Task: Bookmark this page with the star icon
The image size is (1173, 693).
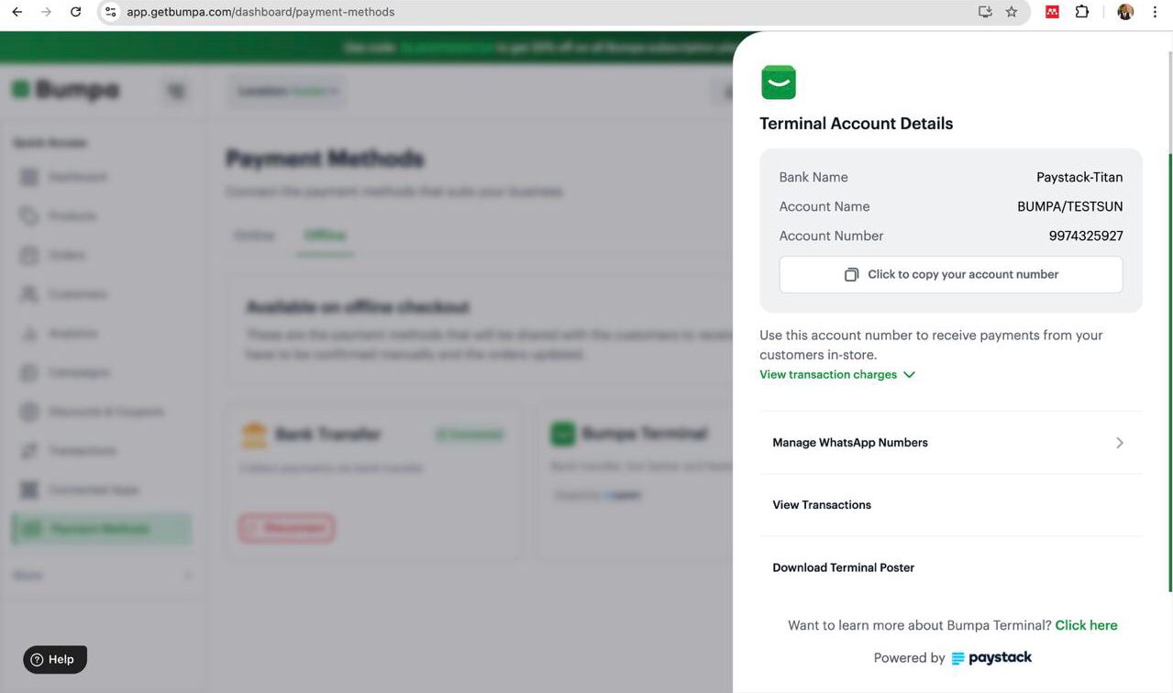Action: point(1012,12)
